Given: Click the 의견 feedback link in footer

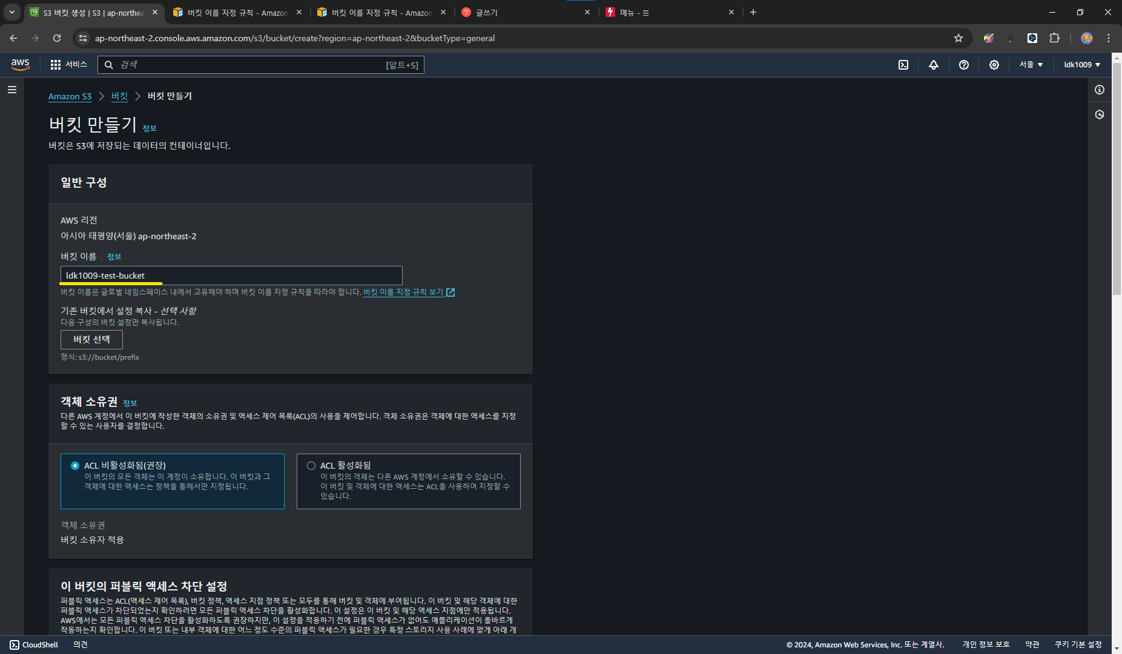Looking at the screenshot, I should tap(81, 645).
